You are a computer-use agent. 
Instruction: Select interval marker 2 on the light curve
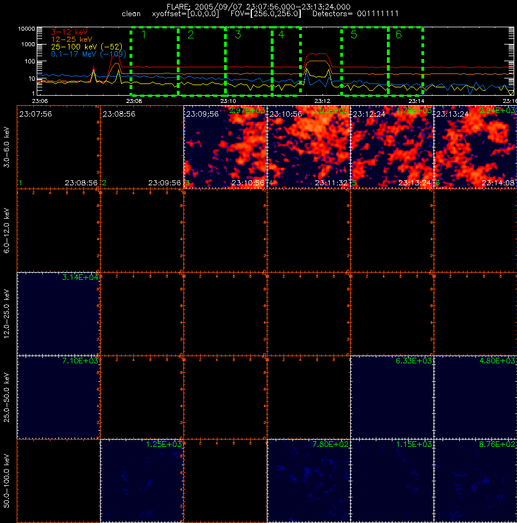pyautogui.click(x=191, y=34)
